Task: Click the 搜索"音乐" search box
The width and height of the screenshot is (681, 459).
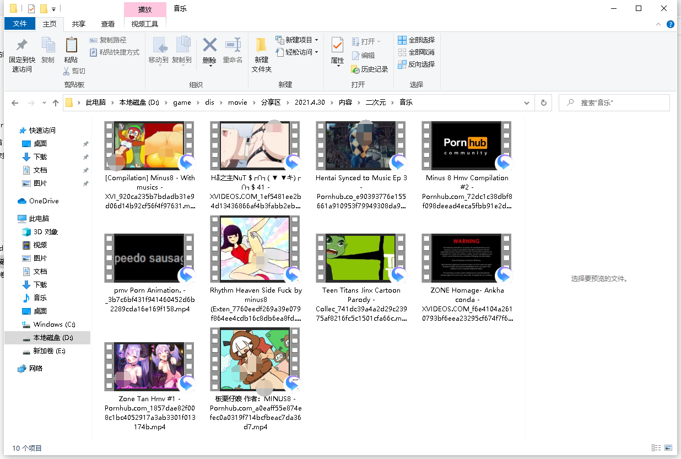Action: click(614, 103)
